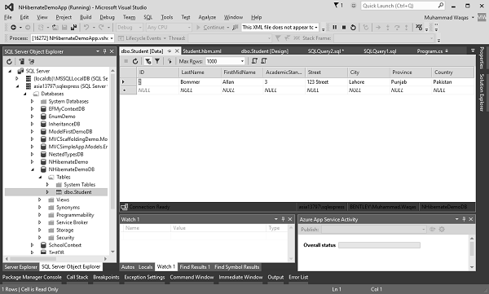Pause debugging with the Break All icon
489x294 pixels.
click(335, 28)
